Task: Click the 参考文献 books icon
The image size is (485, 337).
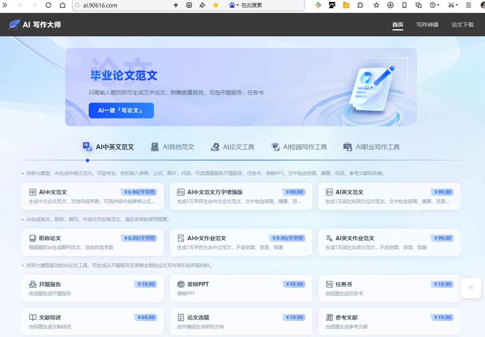Action: pos(329,317)
